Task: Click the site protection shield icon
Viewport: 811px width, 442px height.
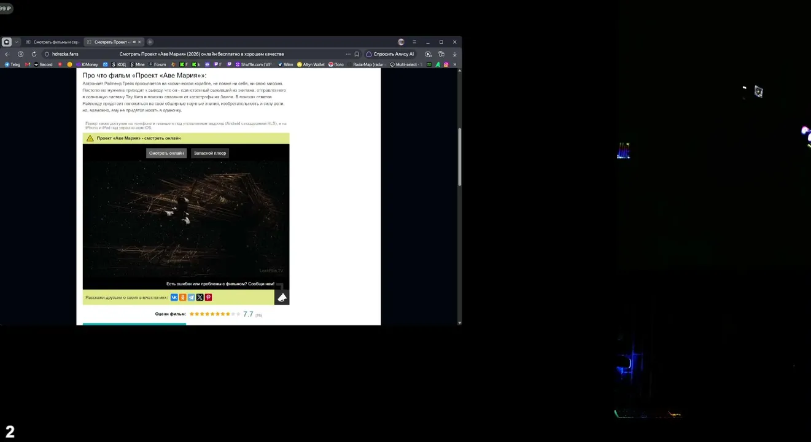Action: click(x=47, y=54)
